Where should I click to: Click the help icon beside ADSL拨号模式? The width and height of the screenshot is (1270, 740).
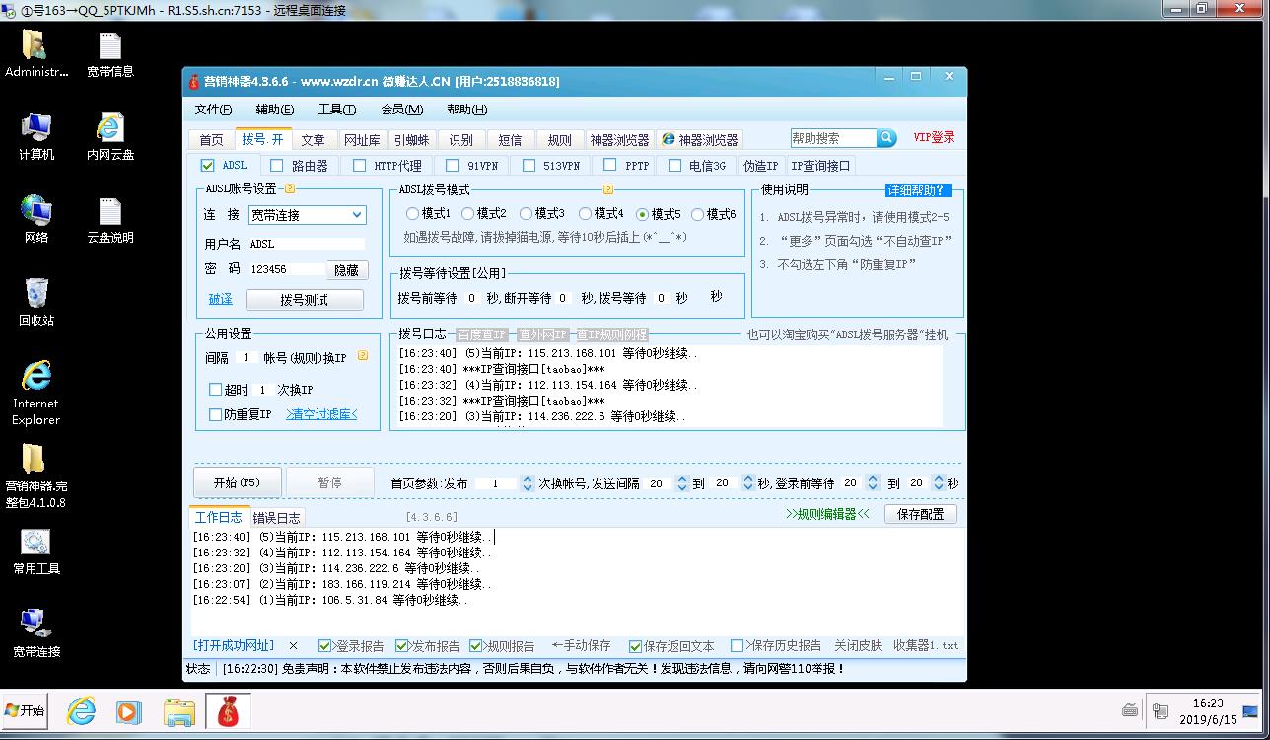pos(608,189)
